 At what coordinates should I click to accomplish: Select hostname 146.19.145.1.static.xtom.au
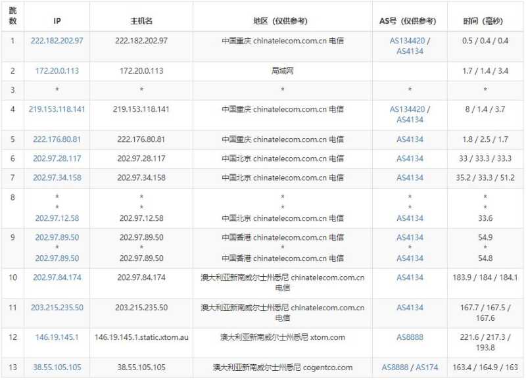[141, 337]
